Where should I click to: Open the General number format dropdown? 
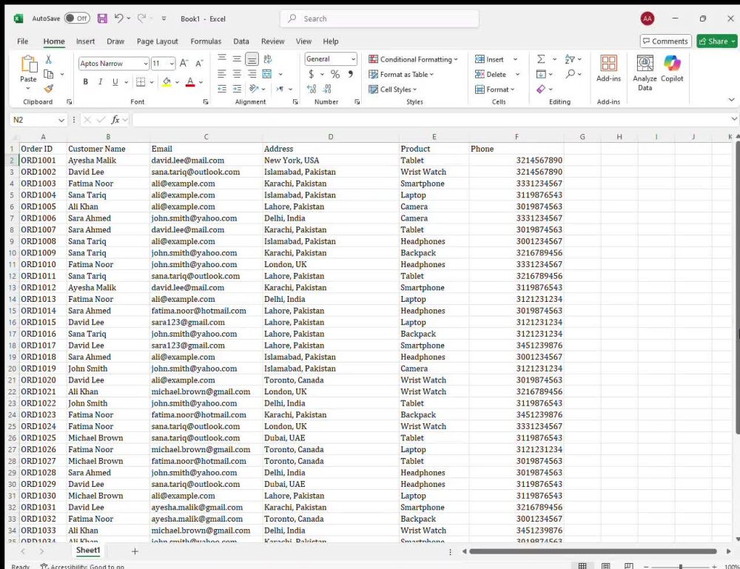coord(353,59)
